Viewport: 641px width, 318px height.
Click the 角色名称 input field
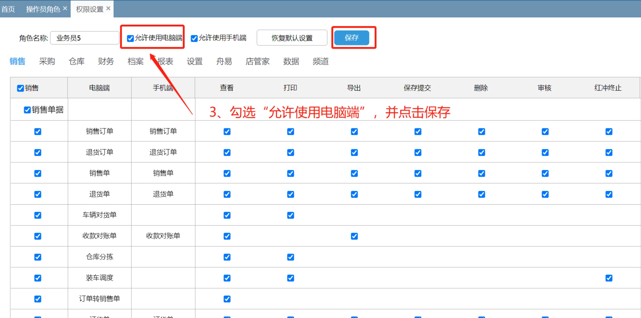85,38
